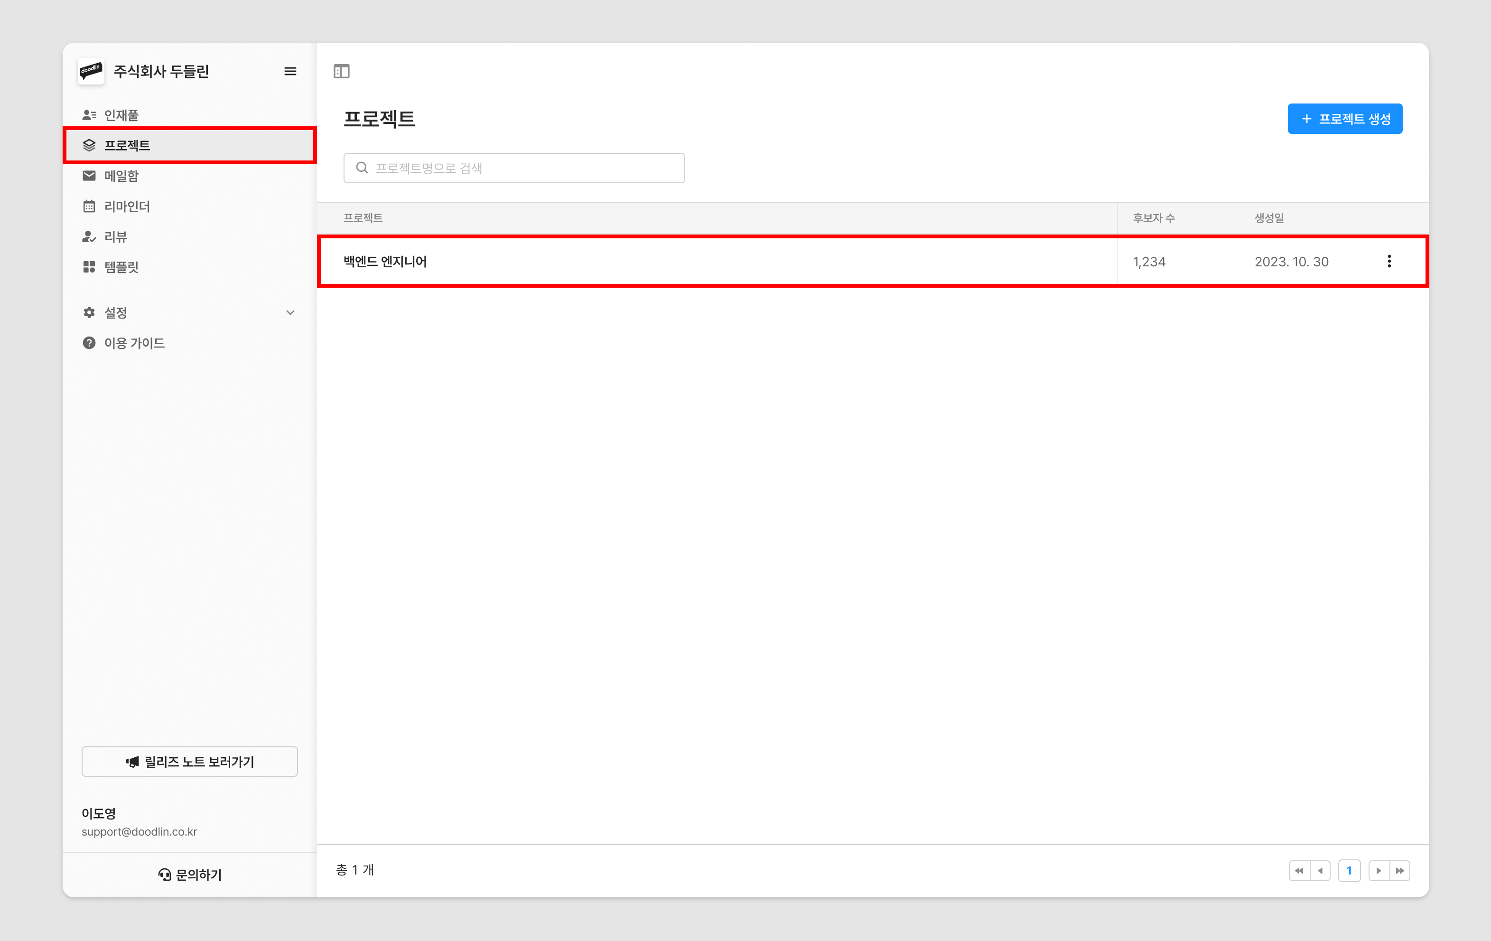Go to the first page of results
1491x941 pixels.
[1299, 870]
